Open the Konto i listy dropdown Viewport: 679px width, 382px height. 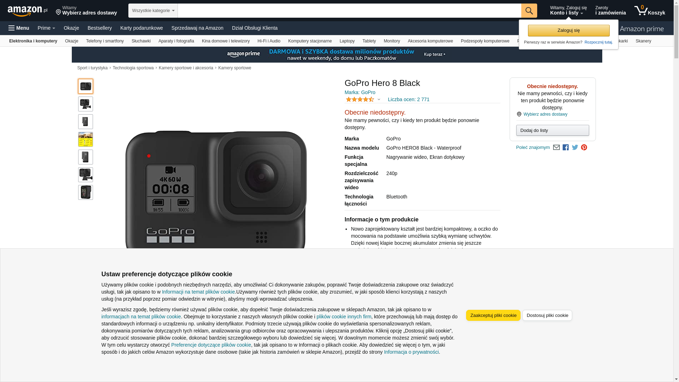(568, 11)
